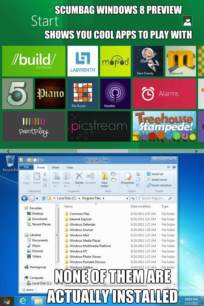Image resolution: width=204 pixels, height=306 pixels.
Task: Collapse the ribbon with the chevron
Action: (x=169, y=167)
